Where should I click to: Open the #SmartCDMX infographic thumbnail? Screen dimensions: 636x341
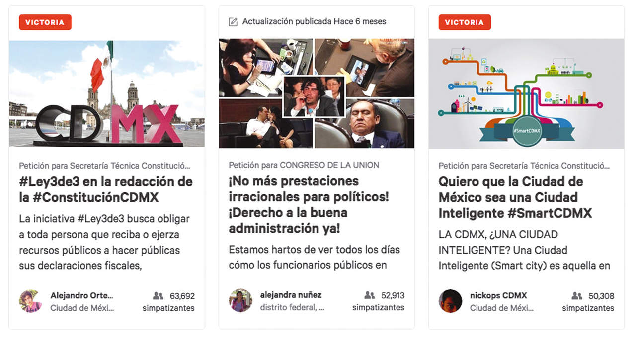pos(526,94)
